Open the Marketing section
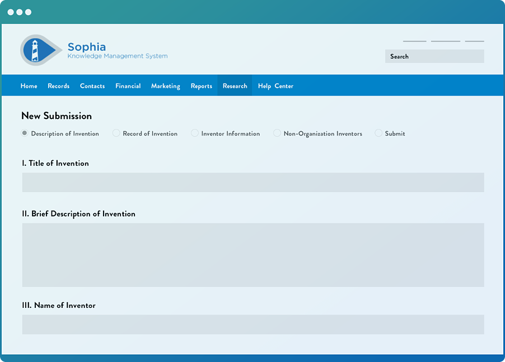Screen dimensions: 505x362 coord(165,85)
